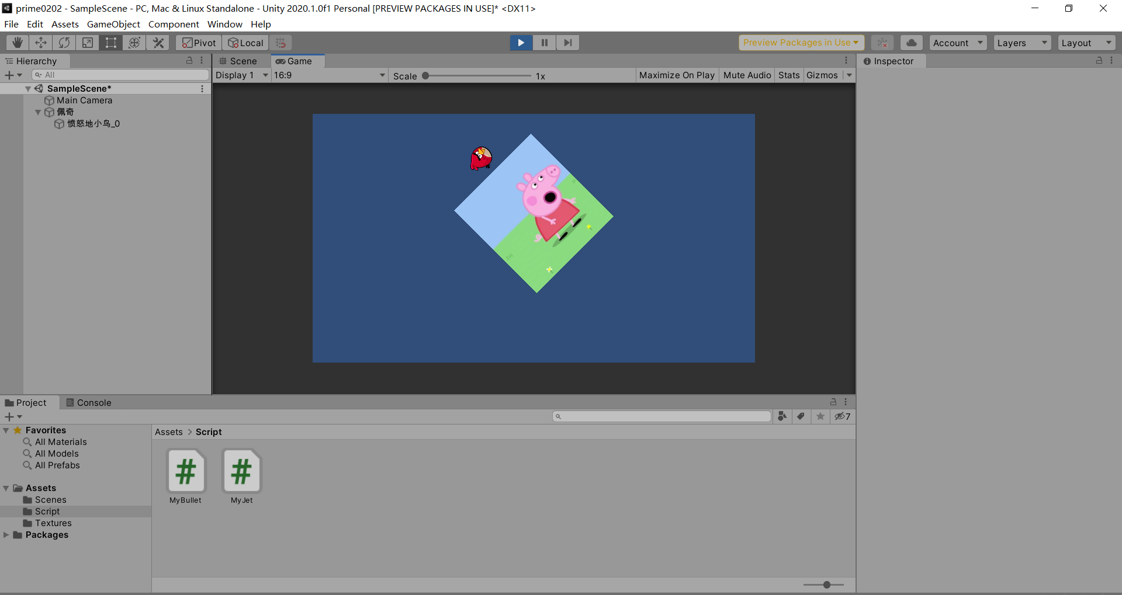The image size is (1122, 595).
Task: Collapse the Favorites group
Action: pyautogui.click(x=6, y=430)
